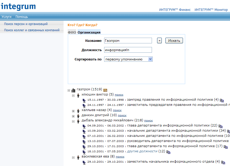Click the chair icon on the 04.09.2001 row
Viewport: 230px width, 166px height.
[84, 126]
